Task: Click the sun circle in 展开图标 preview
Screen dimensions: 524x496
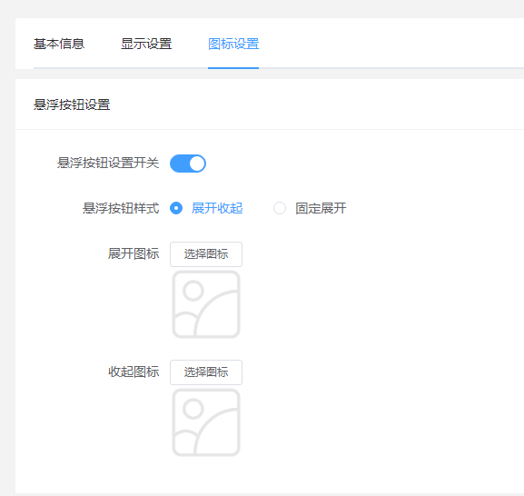Action: click(x=193, y=291)
